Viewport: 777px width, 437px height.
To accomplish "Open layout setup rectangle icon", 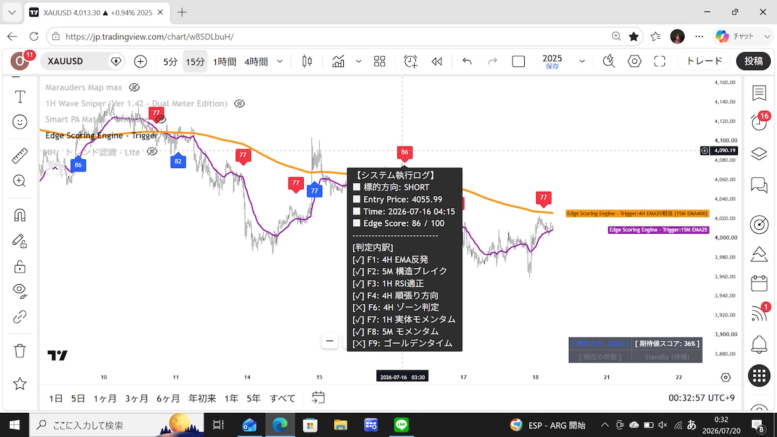I will 518,62.
